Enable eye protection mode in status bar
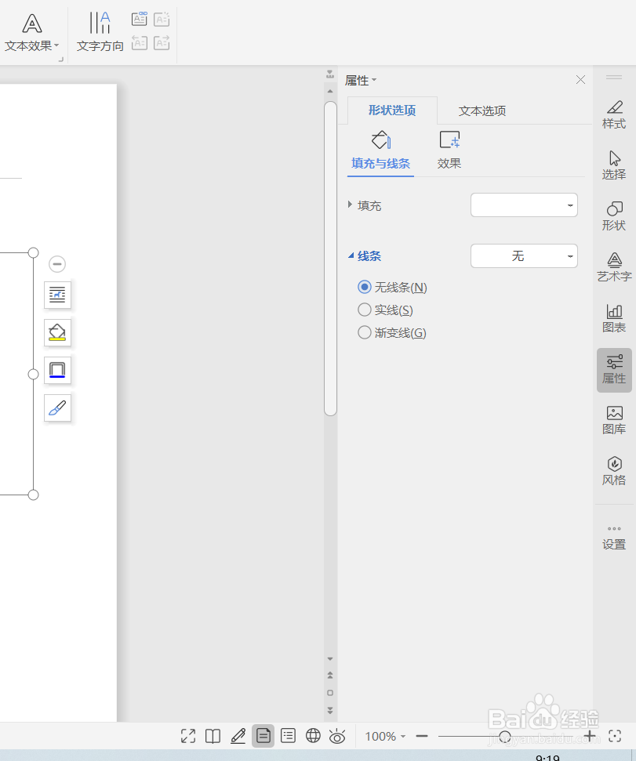The width and height of the screenshot is (636, 761). click(x=337, y=736)
